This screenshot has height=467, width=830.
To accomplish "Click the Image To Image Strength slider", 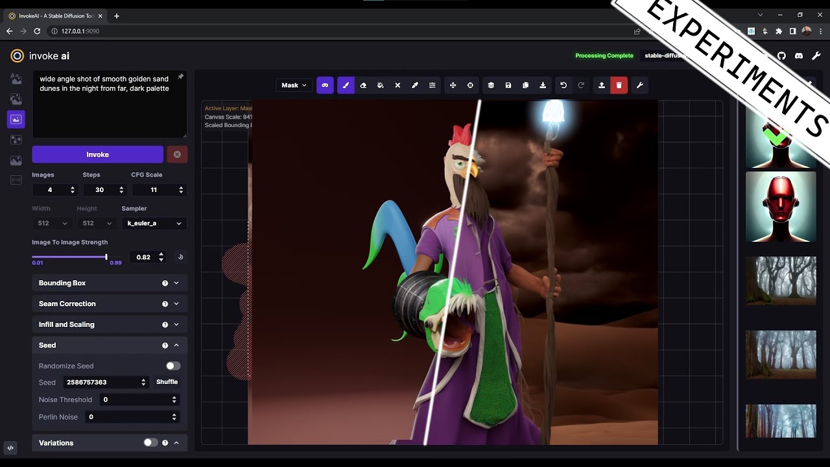I will pyautogui.click(x=69, y=257).
